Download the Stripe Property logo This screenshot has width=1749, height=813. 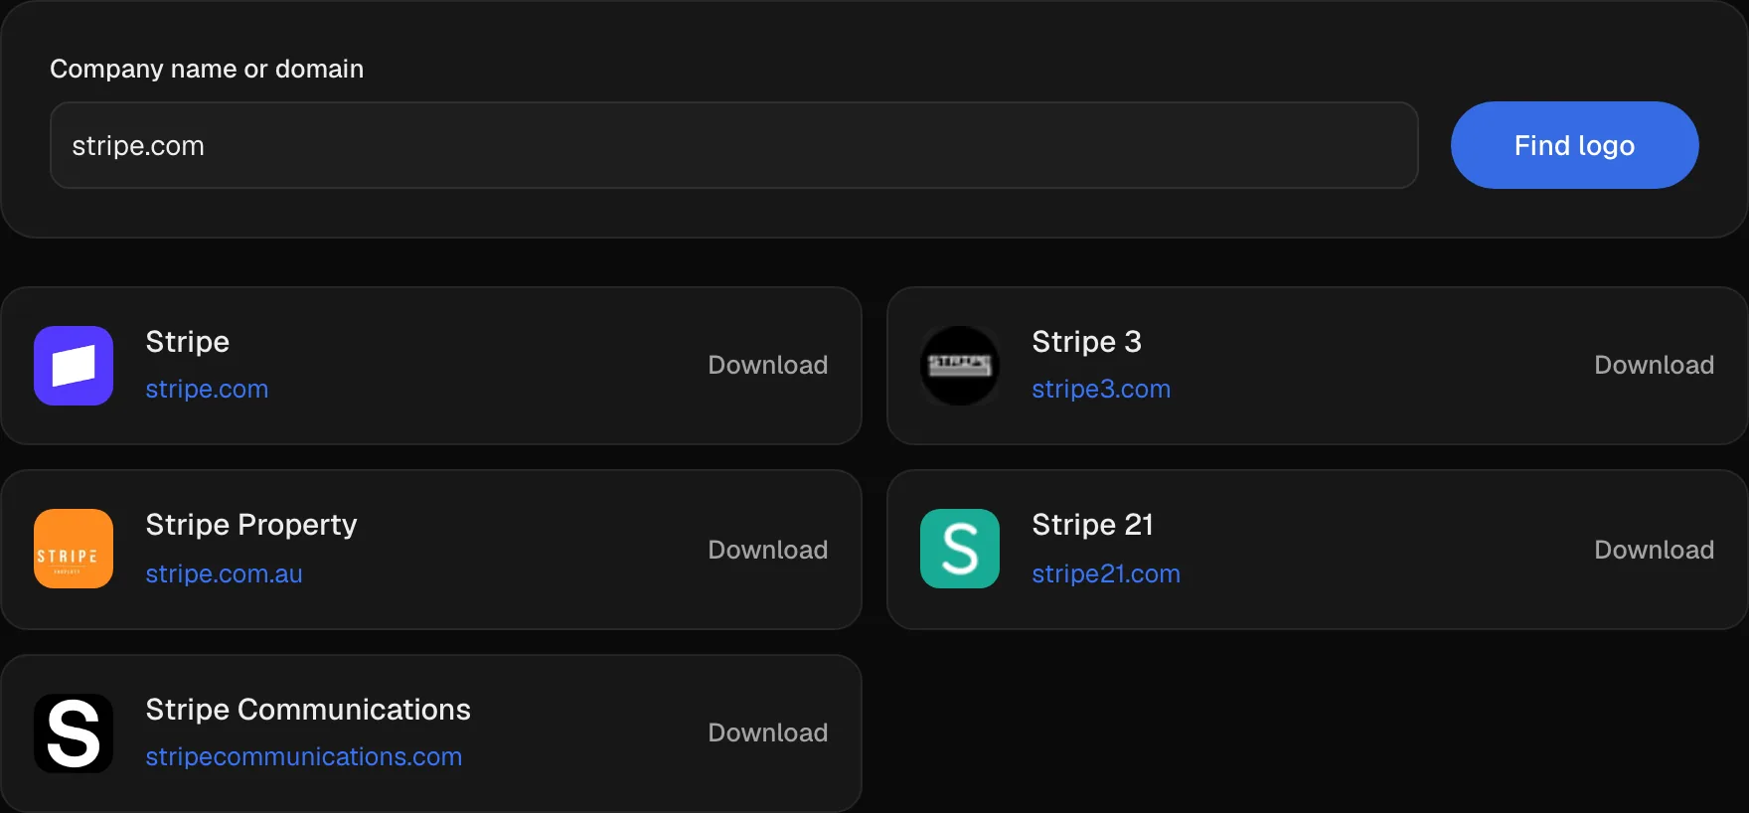point(767,550)
